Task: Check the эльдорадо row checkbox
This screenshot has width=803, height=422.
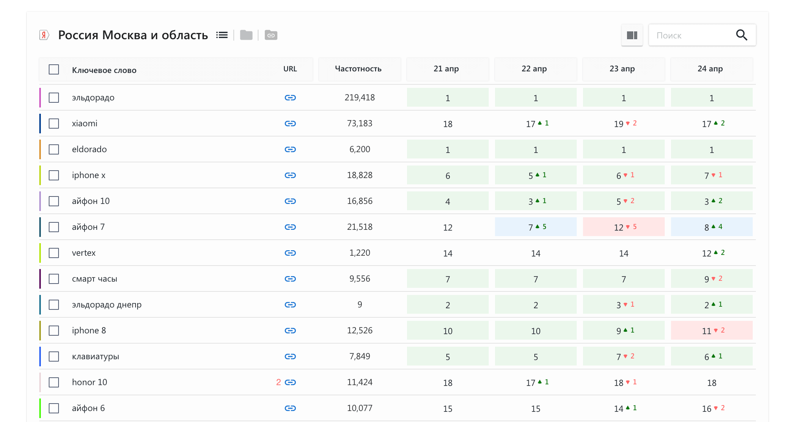Action: click(54, 98)
